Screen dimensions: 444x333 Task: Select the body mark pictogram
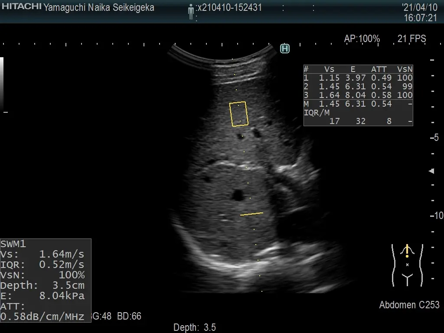pyautogui.click(x=407, y=264)
